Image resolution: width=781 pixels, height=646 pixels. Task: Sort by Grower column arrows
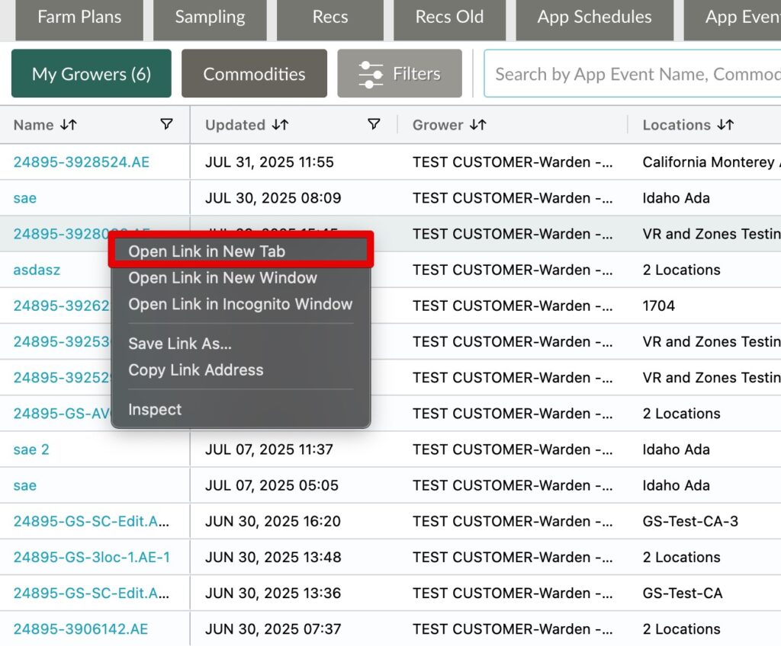477,124
